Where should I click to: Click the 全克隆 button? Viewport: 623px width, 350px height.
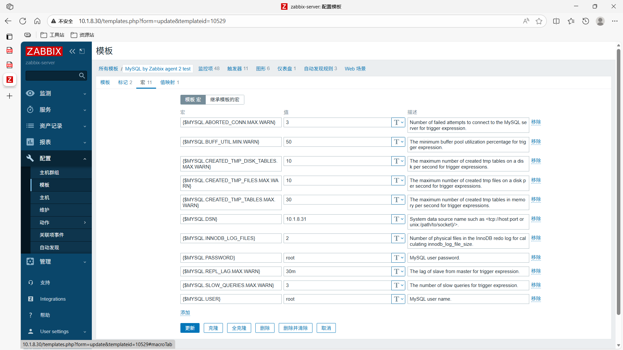click(239, 328)
